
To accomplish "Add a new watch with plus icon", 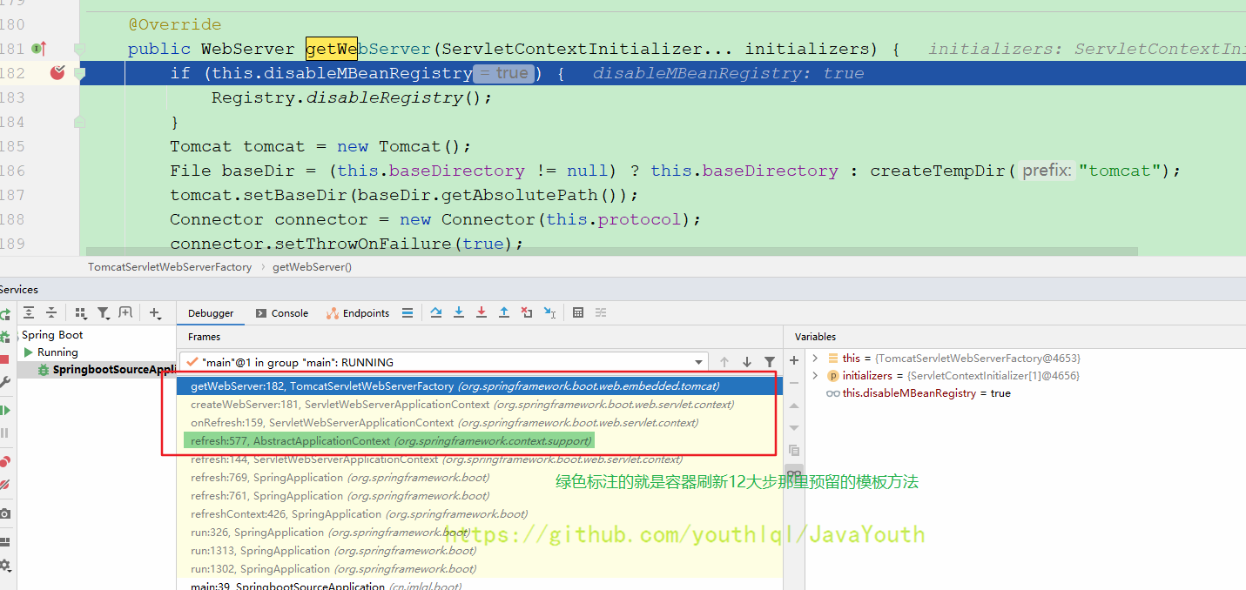I will pyautogui.click(x=794, y=360).
